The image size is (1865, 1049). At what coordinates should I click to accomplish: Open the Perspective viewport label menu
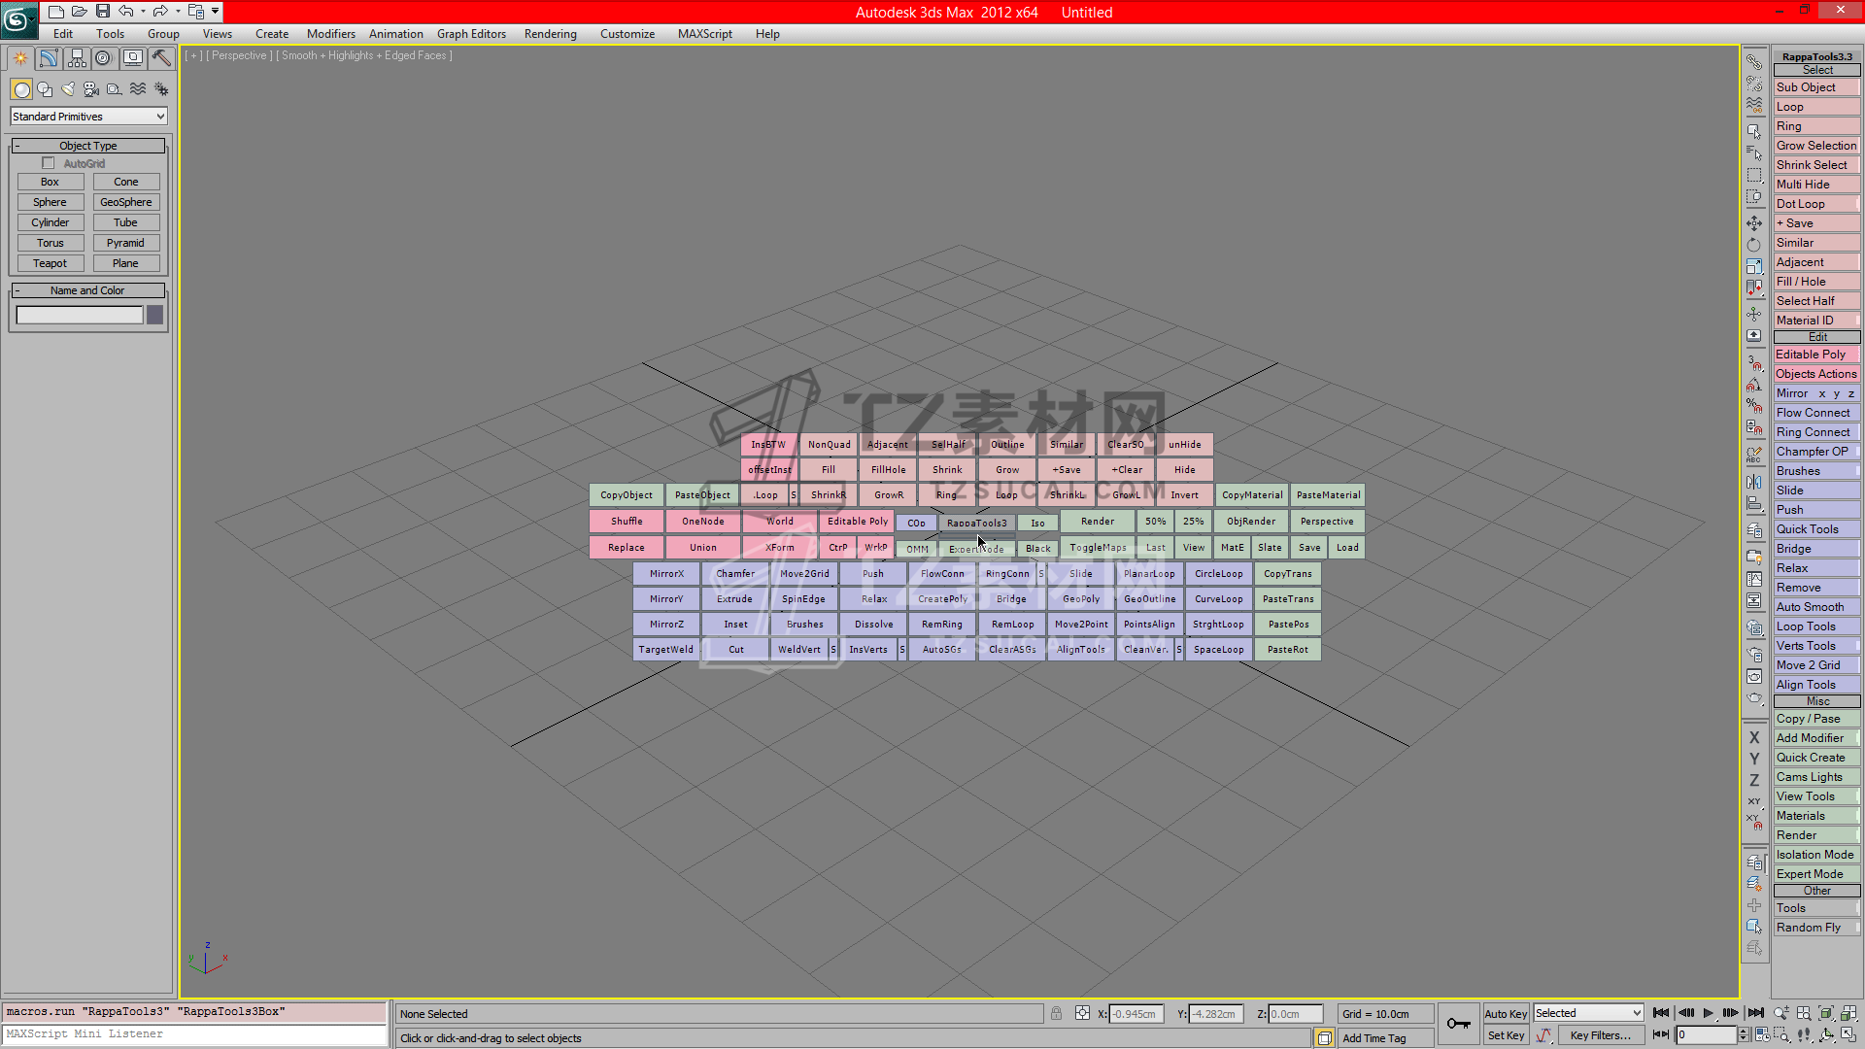tap(239, 55)
